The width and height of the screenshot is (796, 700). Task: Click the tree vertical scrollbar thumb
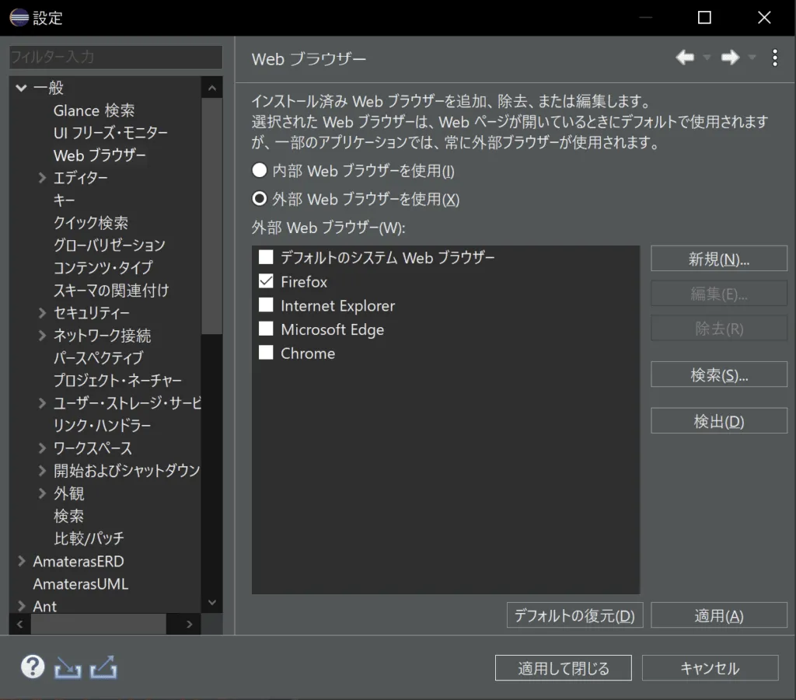(x=212, y=216)
